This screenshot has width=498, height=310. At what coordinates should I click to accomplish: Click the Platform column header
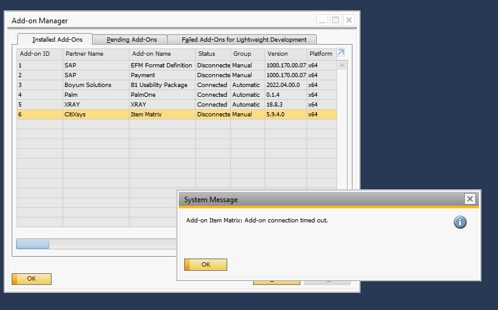point(321,53)
